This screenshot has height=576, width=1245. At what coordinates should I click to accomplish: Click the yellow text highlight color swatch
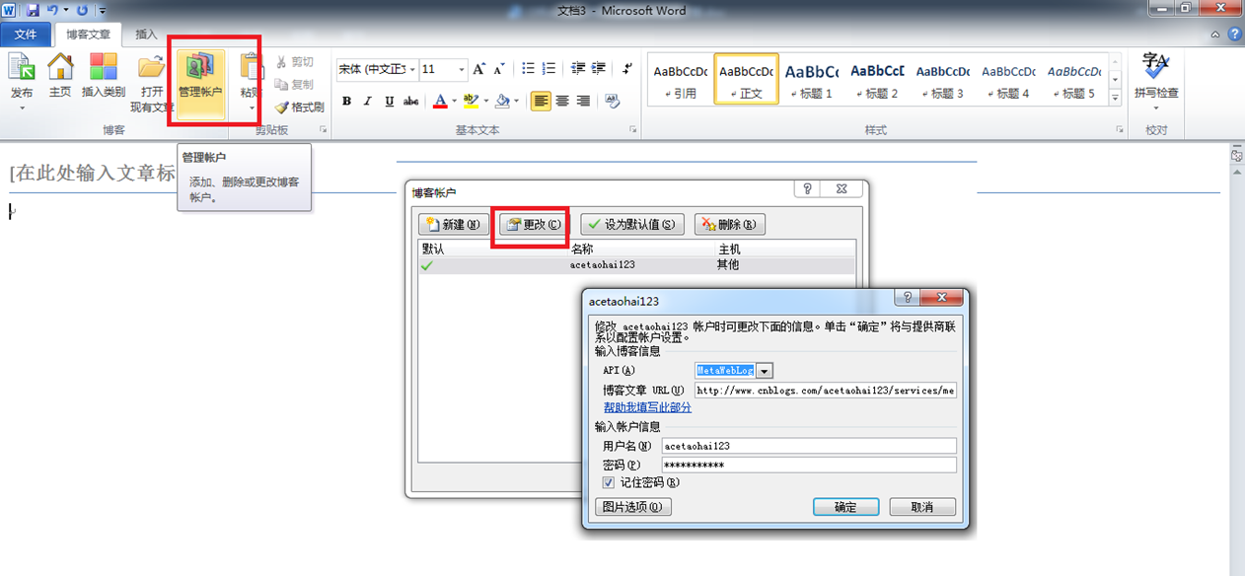[x=471, y=101]
